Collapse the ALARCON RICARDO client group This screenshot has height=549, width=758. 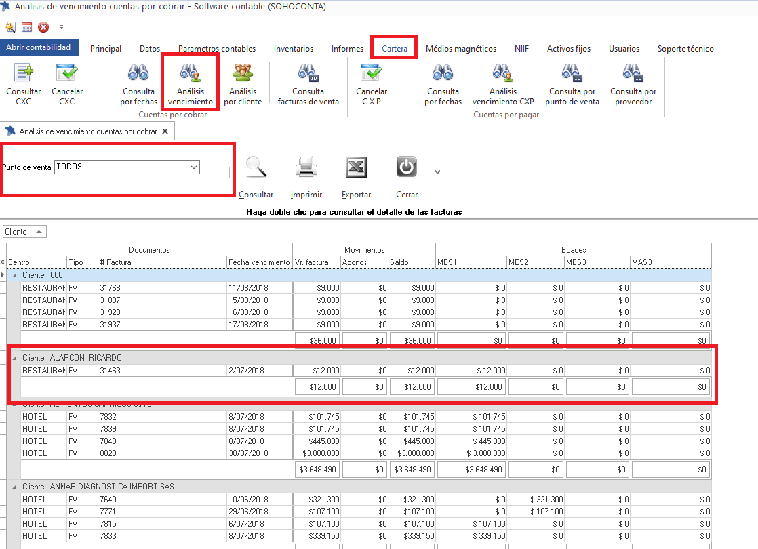pos(14,357)
